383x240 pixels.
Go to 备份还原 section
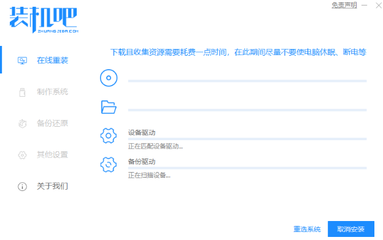click(x=52, y=123)
